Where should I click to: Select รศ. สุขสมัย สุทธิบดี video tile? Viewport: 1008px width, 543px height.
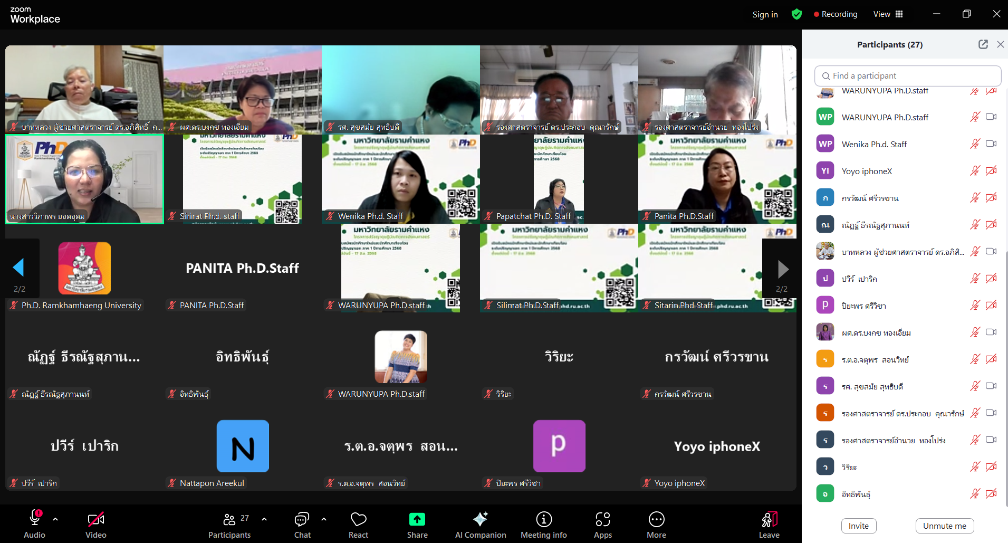[x=401, y=90]
